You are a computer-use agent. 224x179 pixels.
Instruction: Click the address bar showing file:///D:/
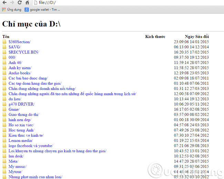[x=128, y=2]
